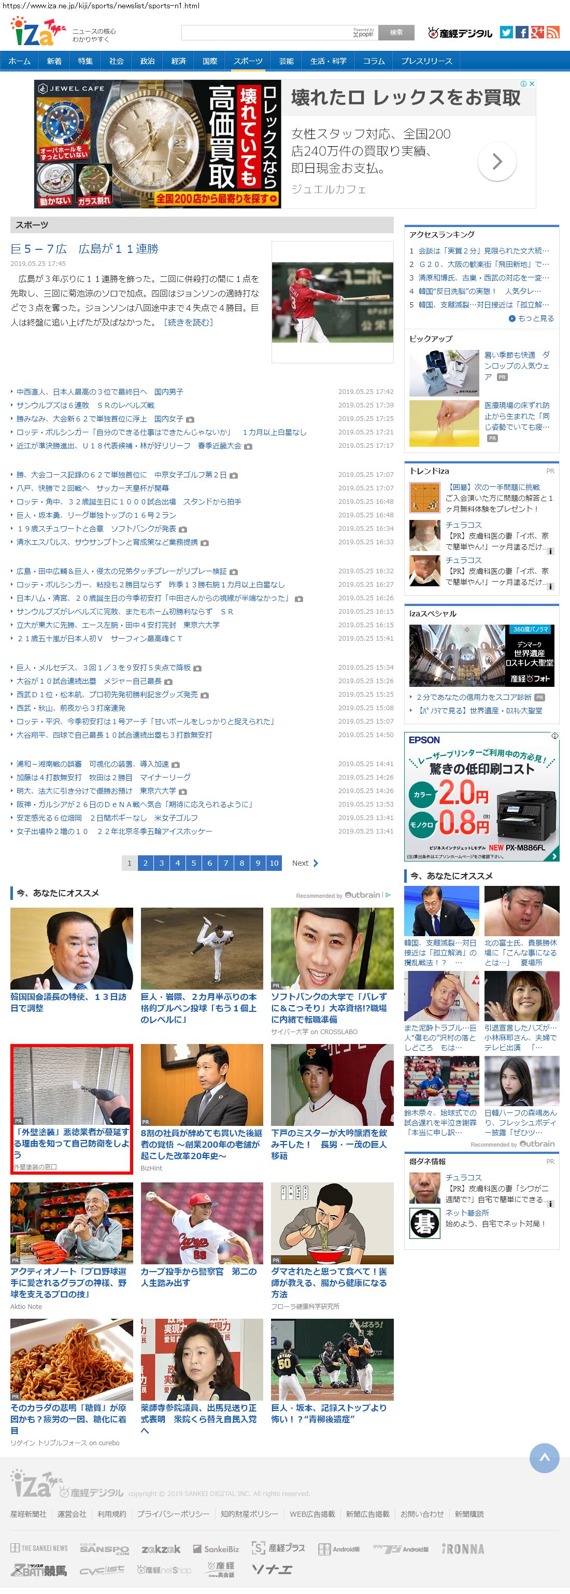Click the SankeiBiz logo in the footer
570x1594 pixels.
pyautogui.click(x=216, y=1549)
